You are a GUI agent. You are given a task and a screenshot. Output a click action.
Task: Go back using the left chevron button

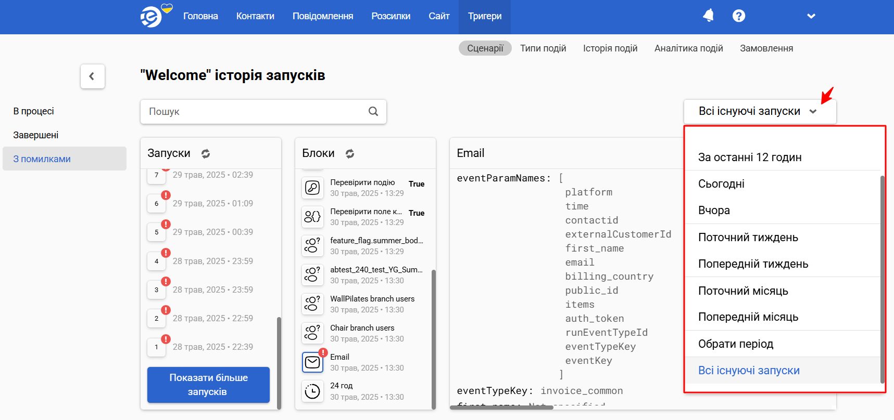tap(92, 76)
